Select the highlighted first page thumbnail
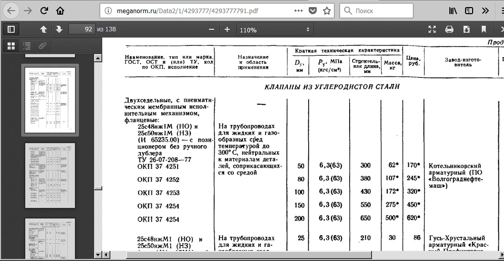 click(50, 100)
